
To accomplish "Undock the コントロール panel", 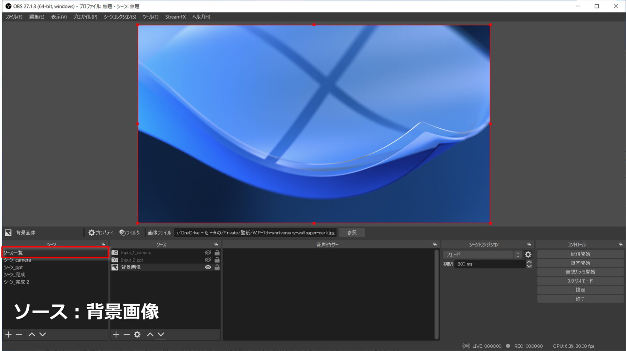I will [620, 244].
